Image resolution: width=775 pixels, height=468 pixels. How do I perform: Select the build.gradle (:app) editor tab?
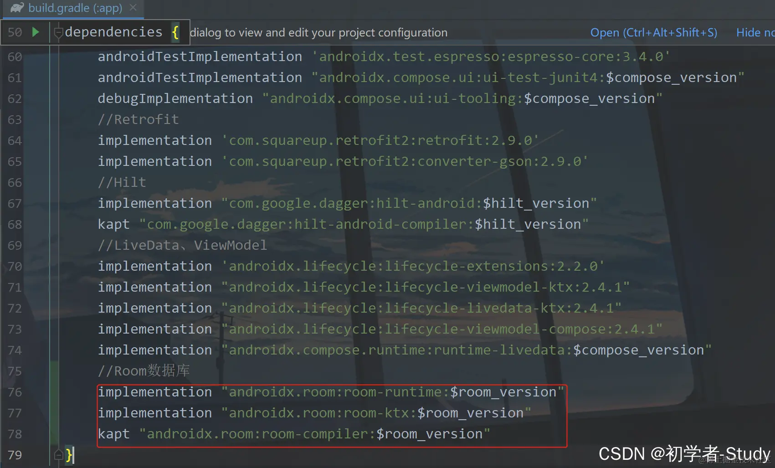tap(73, 9)
